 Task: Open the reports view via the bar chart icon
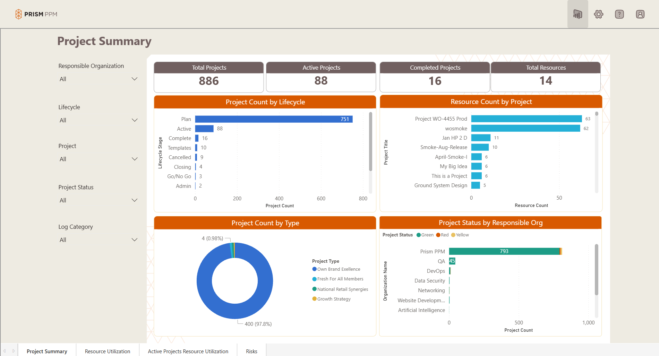[x=577, y=14]
